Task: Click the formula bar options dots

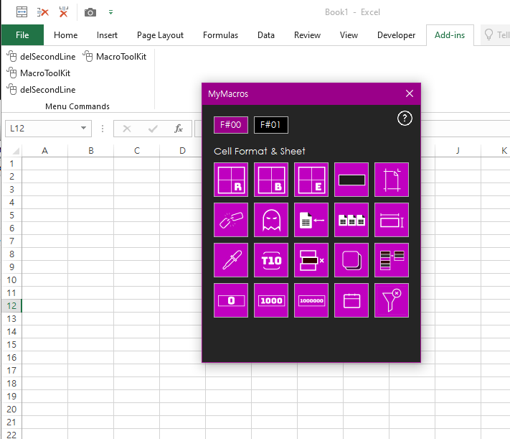Action: (103, 129)
